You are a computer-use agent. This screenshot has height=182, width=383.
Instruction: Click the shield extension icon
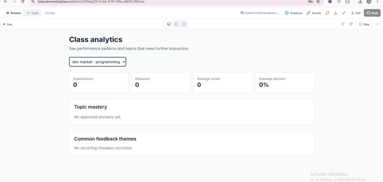(338, 1)
